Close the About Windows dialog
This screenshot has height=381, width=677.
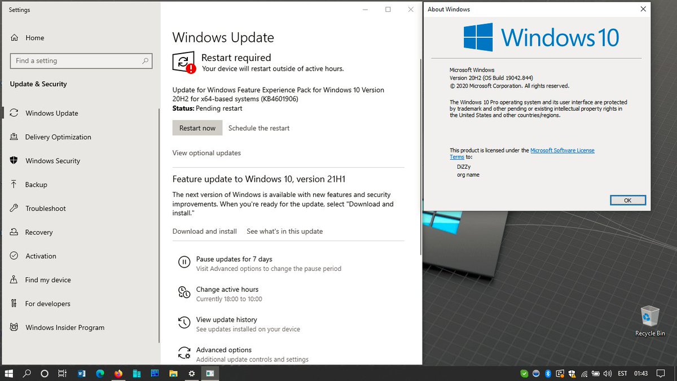(x=643, y=9)
